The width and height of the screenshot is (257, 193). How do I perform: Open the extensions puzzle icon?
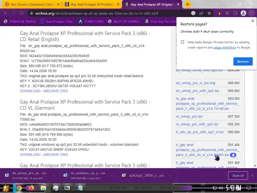click(227, 13)
